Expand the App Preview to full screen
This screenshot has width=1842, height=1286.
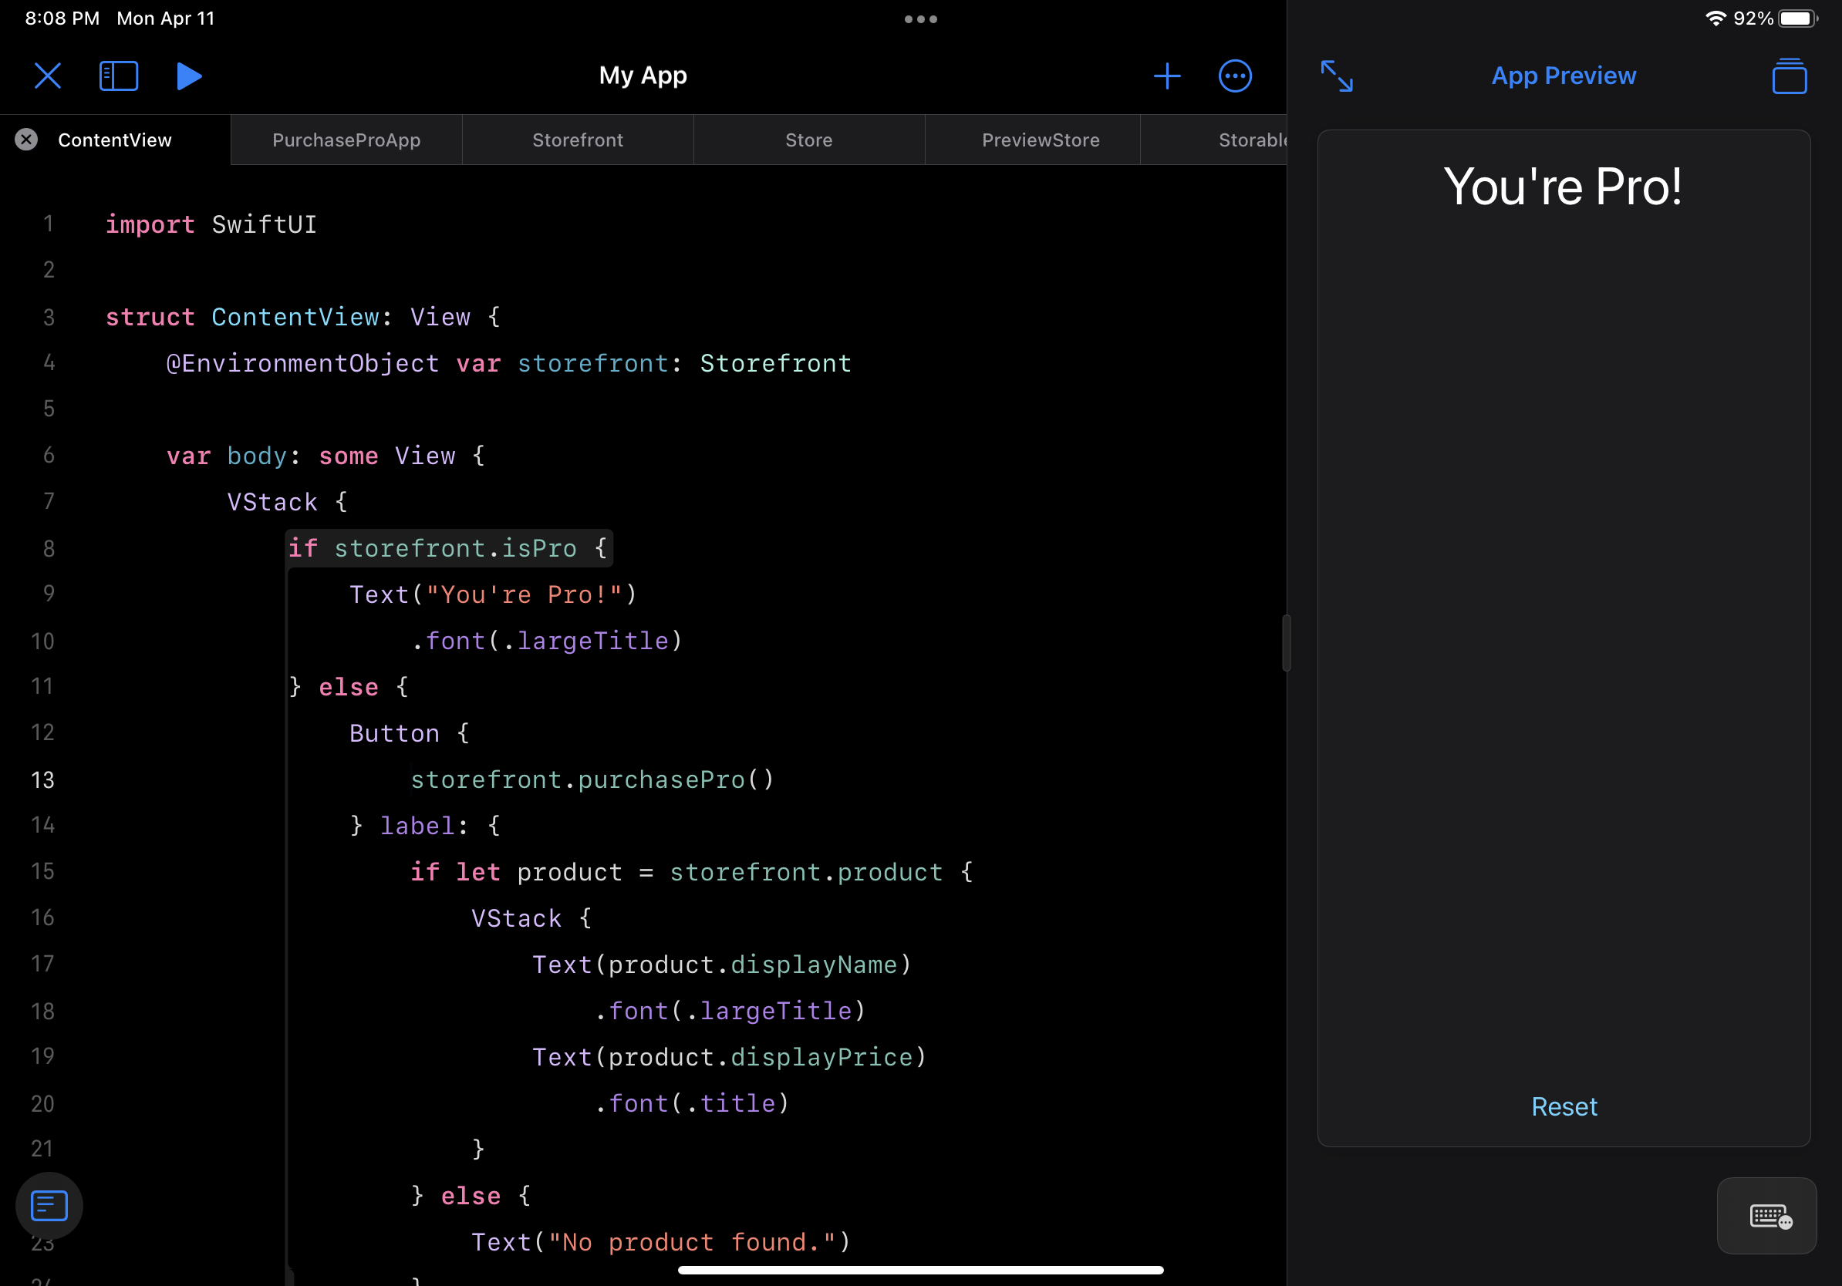point(1337,76)
